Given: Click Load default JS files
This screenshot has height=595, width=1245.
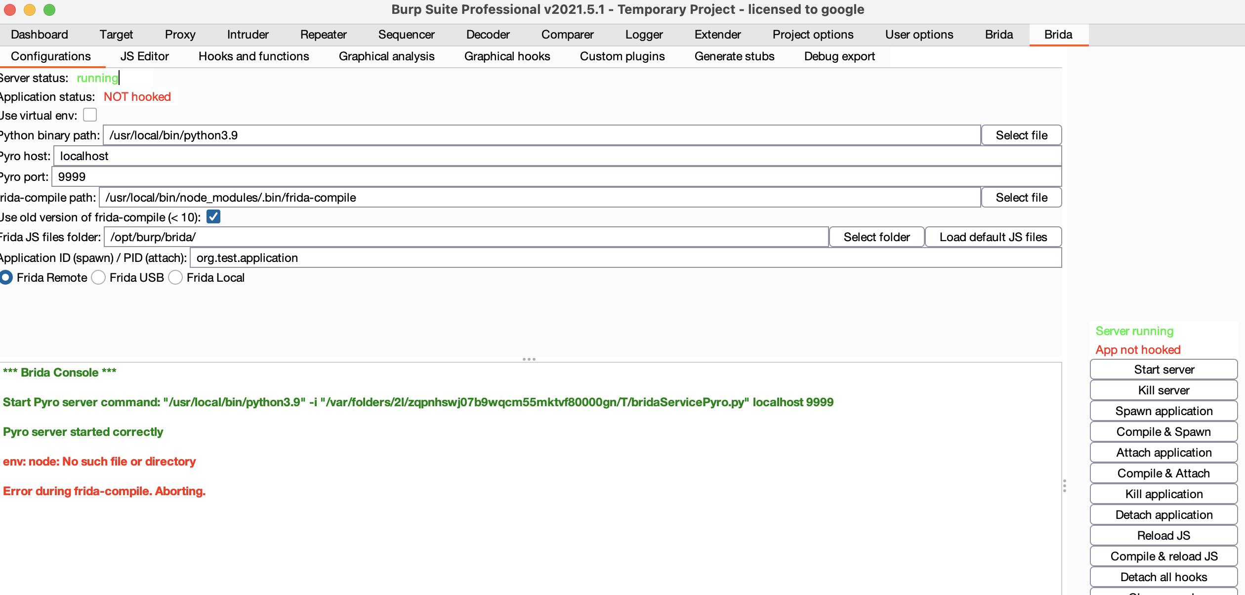Looking at the screenshot, I should point(993,237).
